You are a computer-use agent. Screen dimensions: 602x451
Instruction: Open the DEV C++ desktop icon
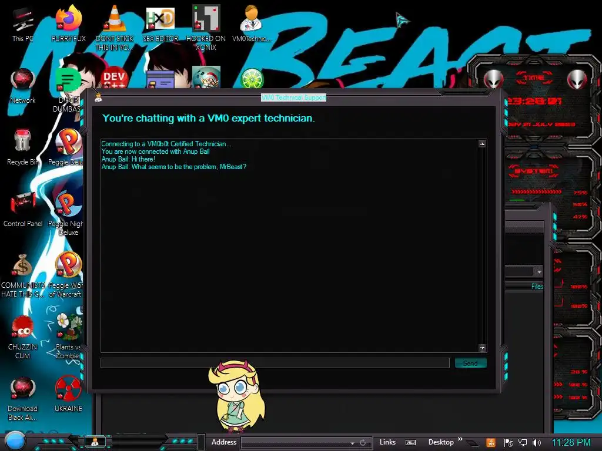(115, 78)
